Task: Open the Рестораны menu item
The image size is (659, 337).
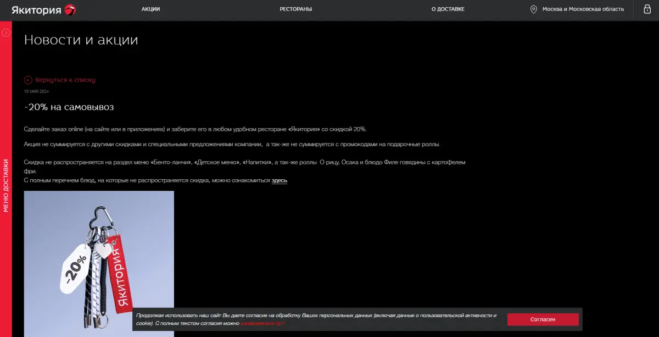Action: click(x=295, y=9)
